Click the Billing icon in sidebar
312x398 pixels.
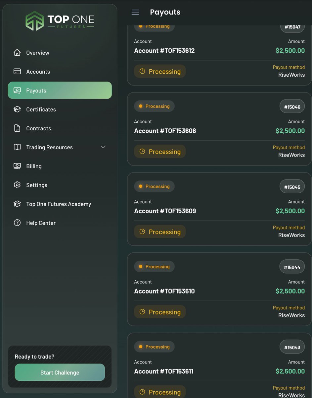pyautogui.click(x=17, y=166)
